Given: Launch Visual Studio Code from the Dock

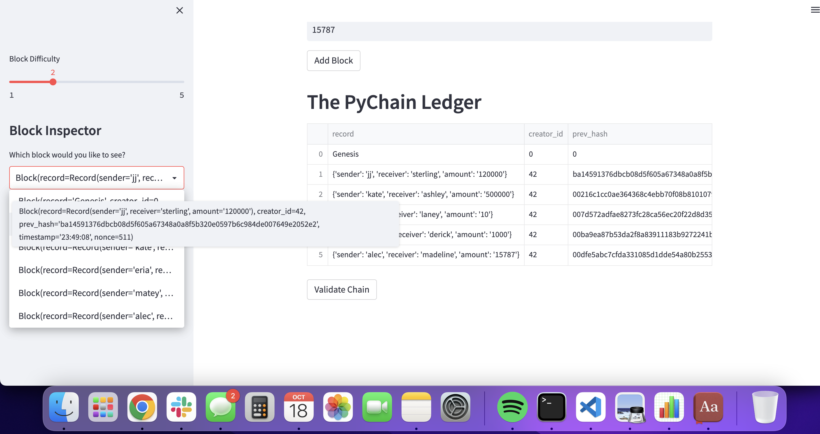Looking at the screenshot, I should click(x=590, y=407).
